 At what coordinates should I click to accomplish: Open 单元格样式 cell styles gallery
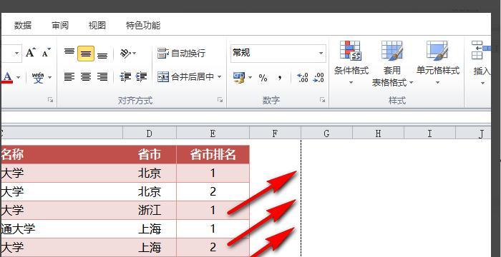[x=438, y=63]
